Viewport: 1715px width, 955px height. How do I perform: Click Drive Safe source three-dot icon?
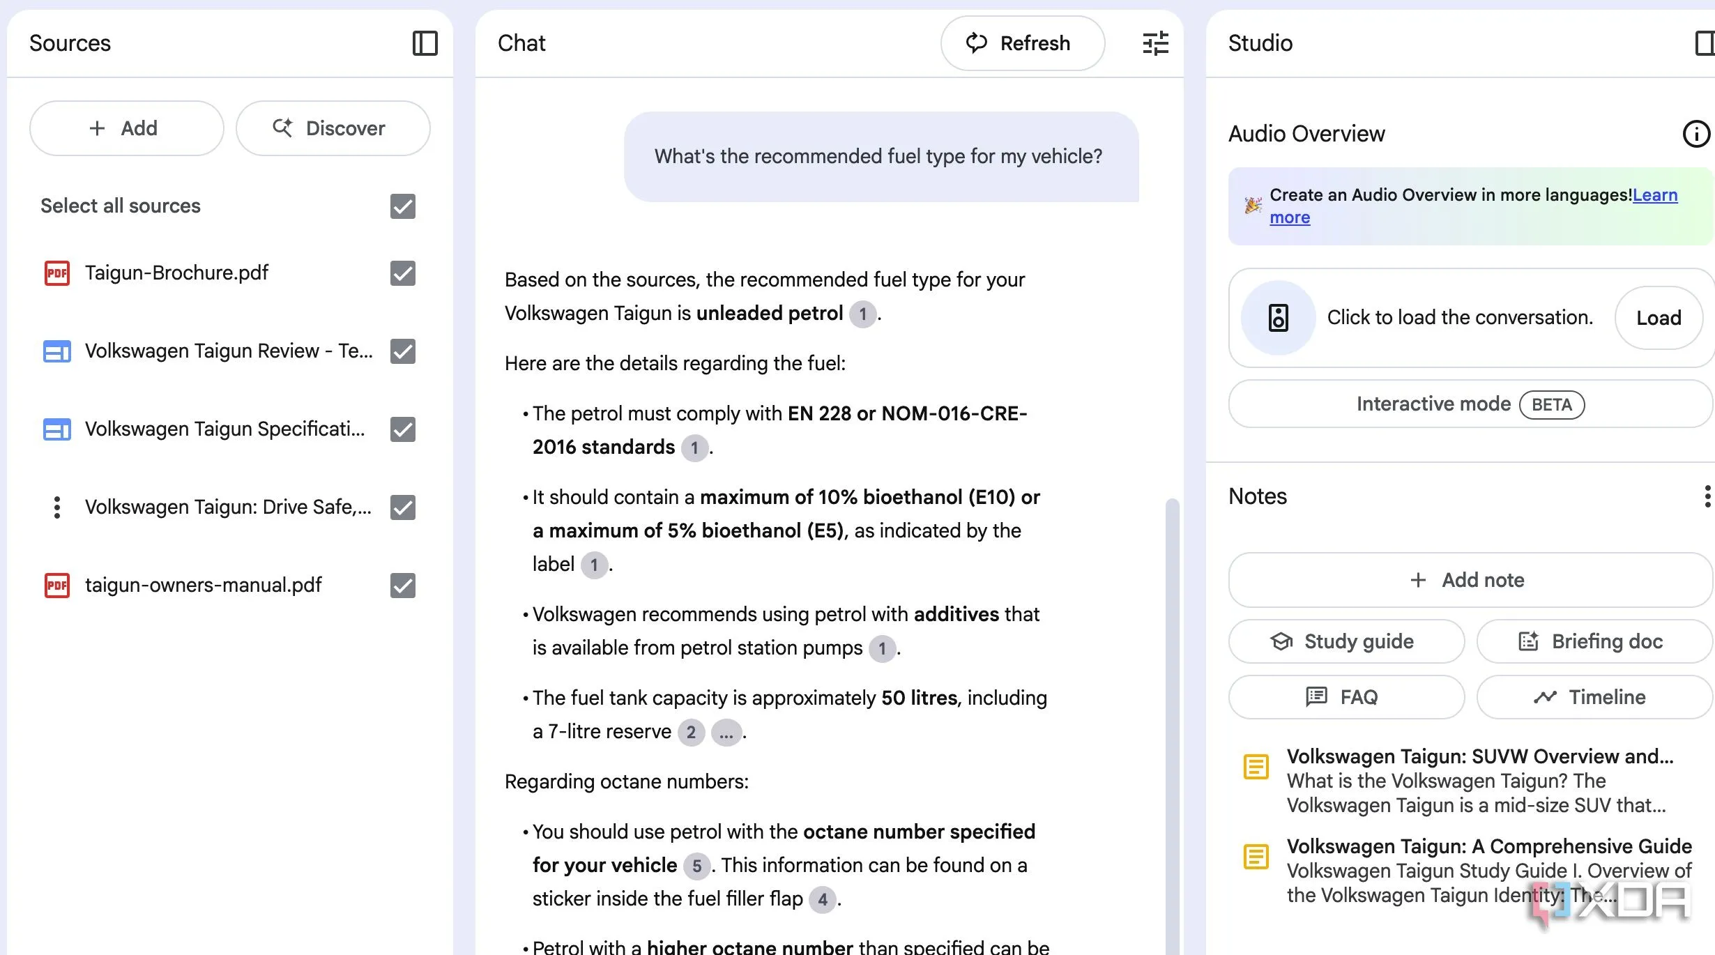56,507
